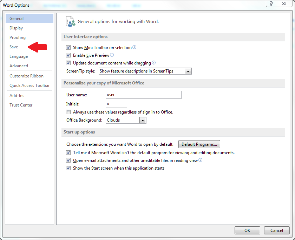The image size is (295, 240).
Task: Toggle Open e-mail attachments in reading view
Action: coord(68,160)
